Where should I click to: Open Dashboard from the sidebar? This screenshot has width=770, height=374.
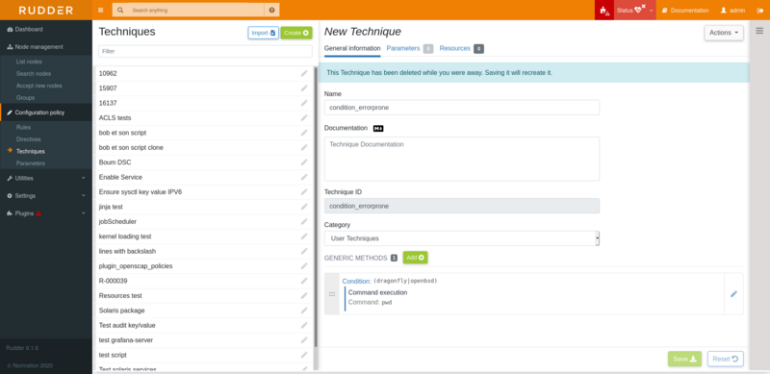[46, 30]
